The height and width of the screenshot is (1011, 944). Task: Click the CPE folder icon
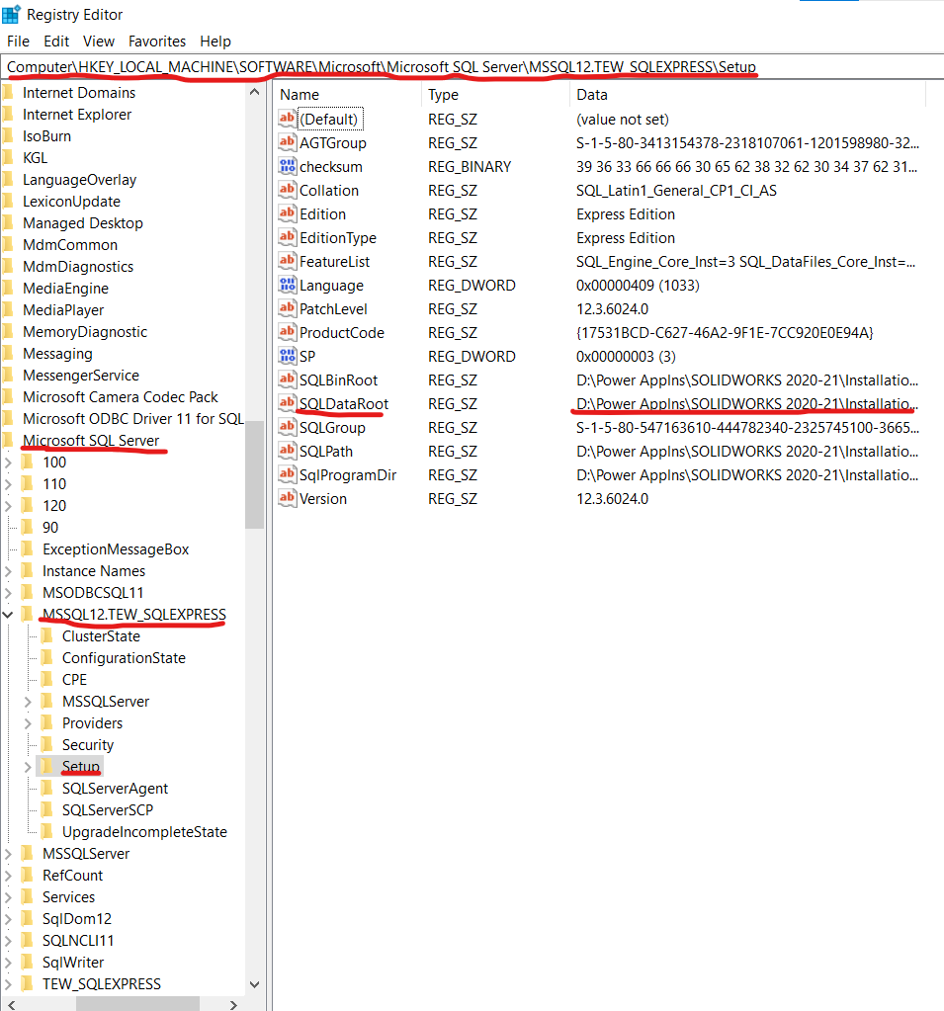[x=47, y=680]
